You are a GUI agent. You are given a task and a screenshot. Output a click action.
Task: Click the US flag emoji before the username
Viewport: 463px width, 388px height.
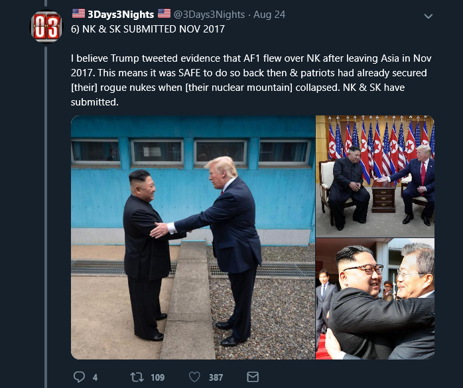point(78,13)
